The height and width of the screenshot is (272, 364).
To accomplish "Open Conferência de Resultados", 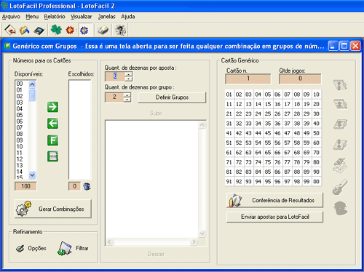I will 274,200.
